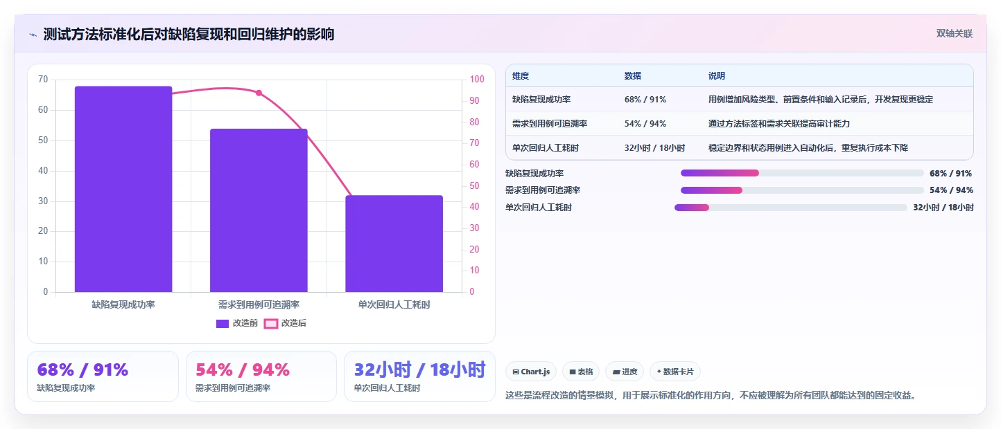Toggle the 改造前 legend entry

[x=237, y=323]
